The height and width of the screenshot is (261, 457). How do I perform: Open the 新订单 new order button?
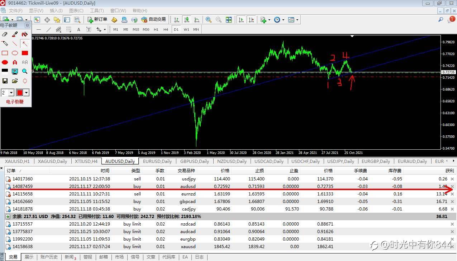pos(97,20)
